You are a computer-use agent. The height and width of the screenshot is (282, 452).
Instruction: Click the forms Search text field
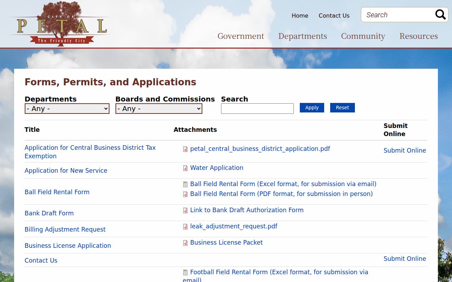pyautogui.click(x=257, y=109)
